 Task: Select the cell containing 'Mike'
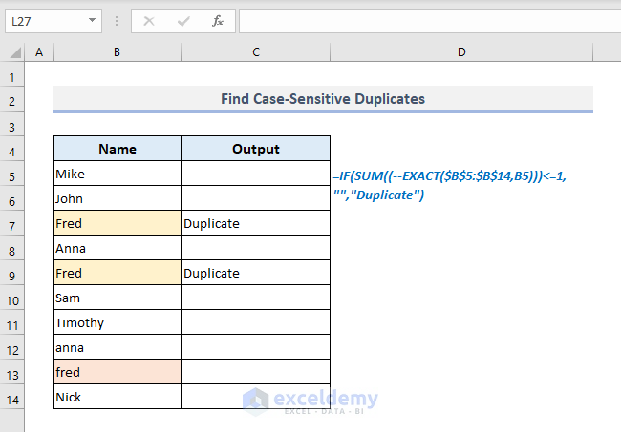tap(117, 174)
